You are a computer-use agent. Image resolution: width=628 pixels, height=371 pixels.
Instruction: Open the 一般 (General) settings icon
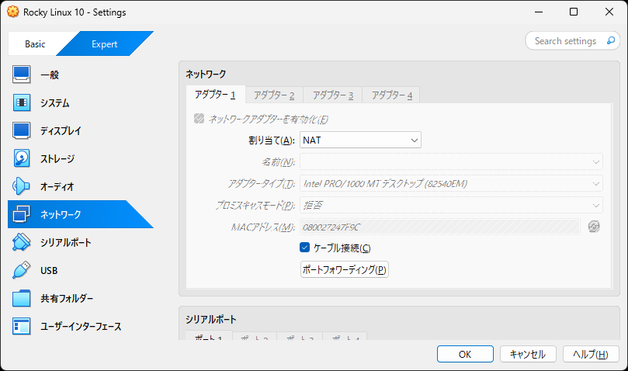click(x=22, y=75)
